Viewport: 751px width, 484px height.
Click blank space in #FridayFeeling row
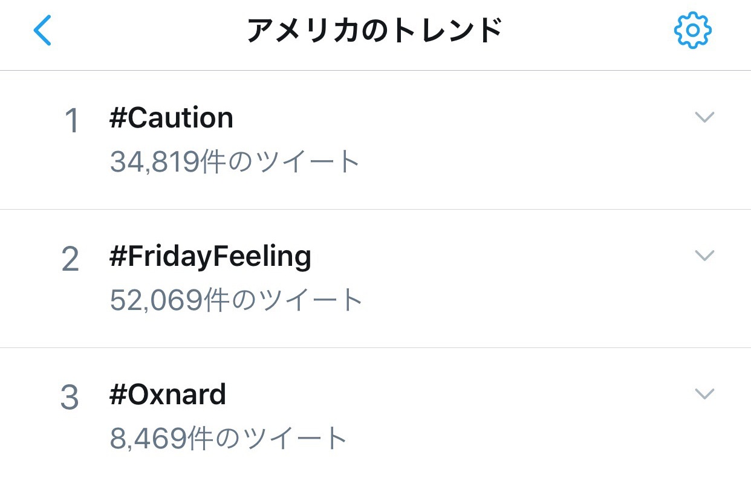pos(514,278)
